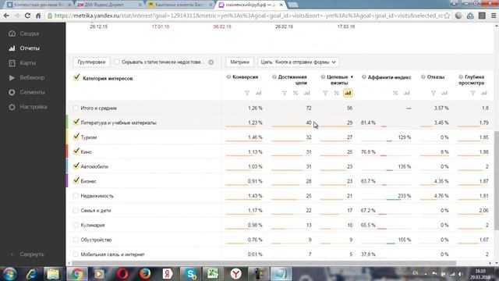499x281 pixels.
Task: Open Skype from the taskbar
Action: (x=190, y=274)
